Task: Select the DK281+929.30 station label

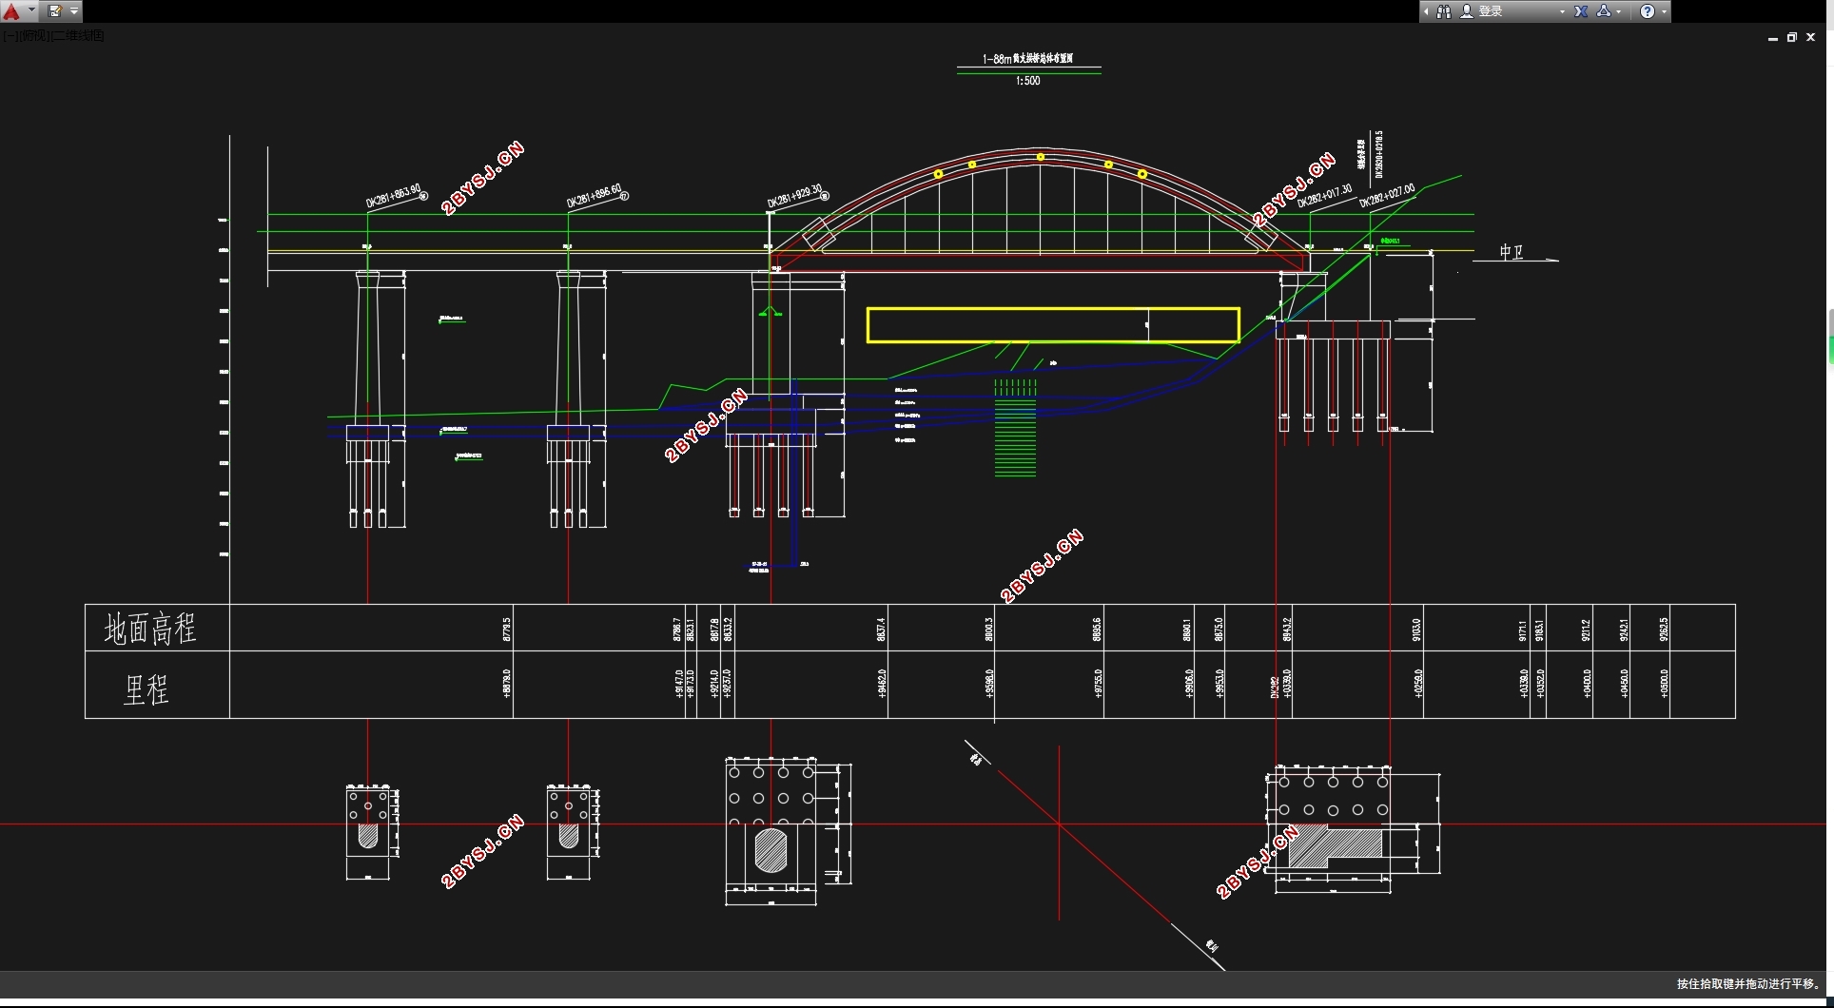Action: click(x=795, y=196)
